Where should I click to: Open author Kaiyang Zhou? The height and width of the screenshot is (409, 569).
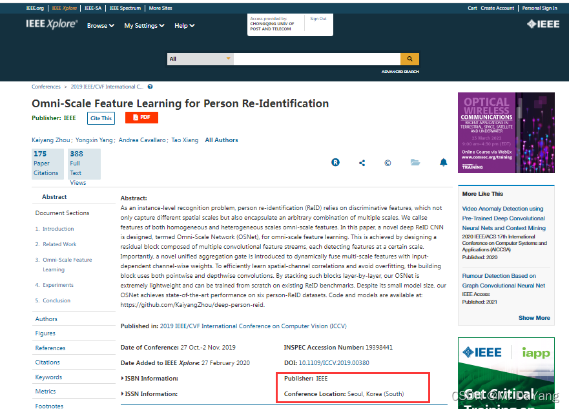[51, 140]
